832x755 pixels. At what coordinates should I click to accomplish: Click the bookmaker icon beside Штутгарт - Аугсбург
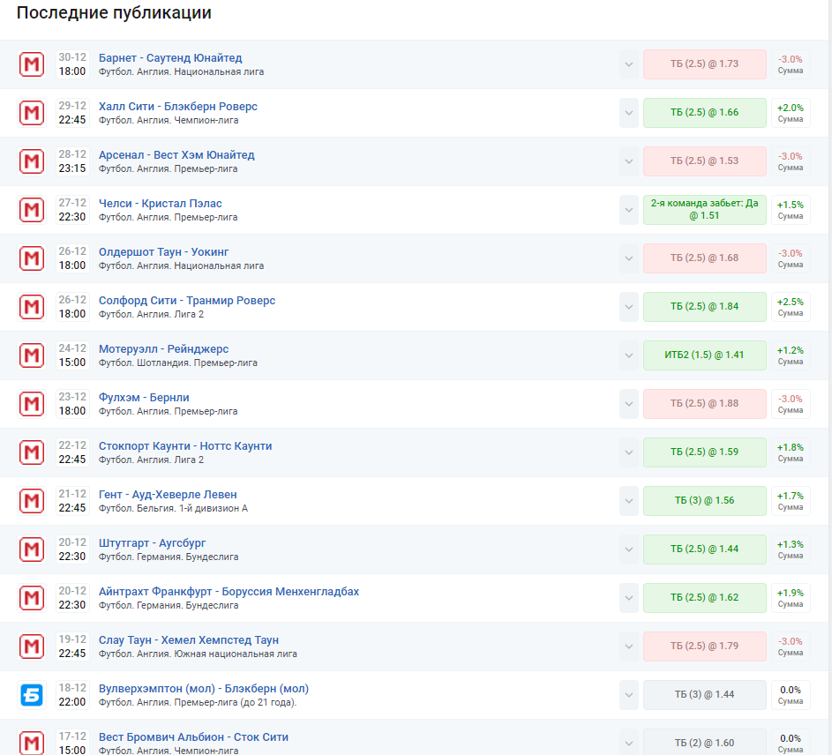click(x=32, y=549)
